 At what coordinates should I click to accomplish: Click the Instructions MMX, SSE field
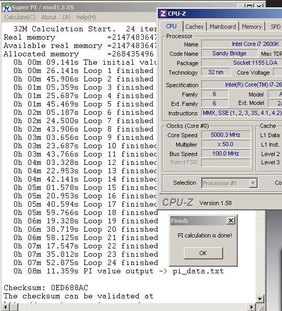pyautogui.click(x=241, y=113)
